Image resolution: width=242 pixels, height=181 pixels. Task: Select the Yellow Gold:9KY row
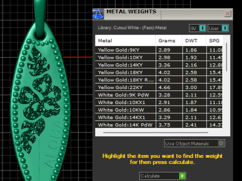[x=159, y=50]
